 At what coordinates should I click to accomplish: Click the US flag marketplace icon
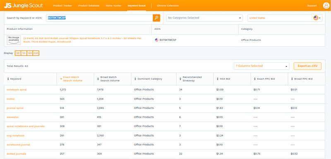tap(316, 18)
